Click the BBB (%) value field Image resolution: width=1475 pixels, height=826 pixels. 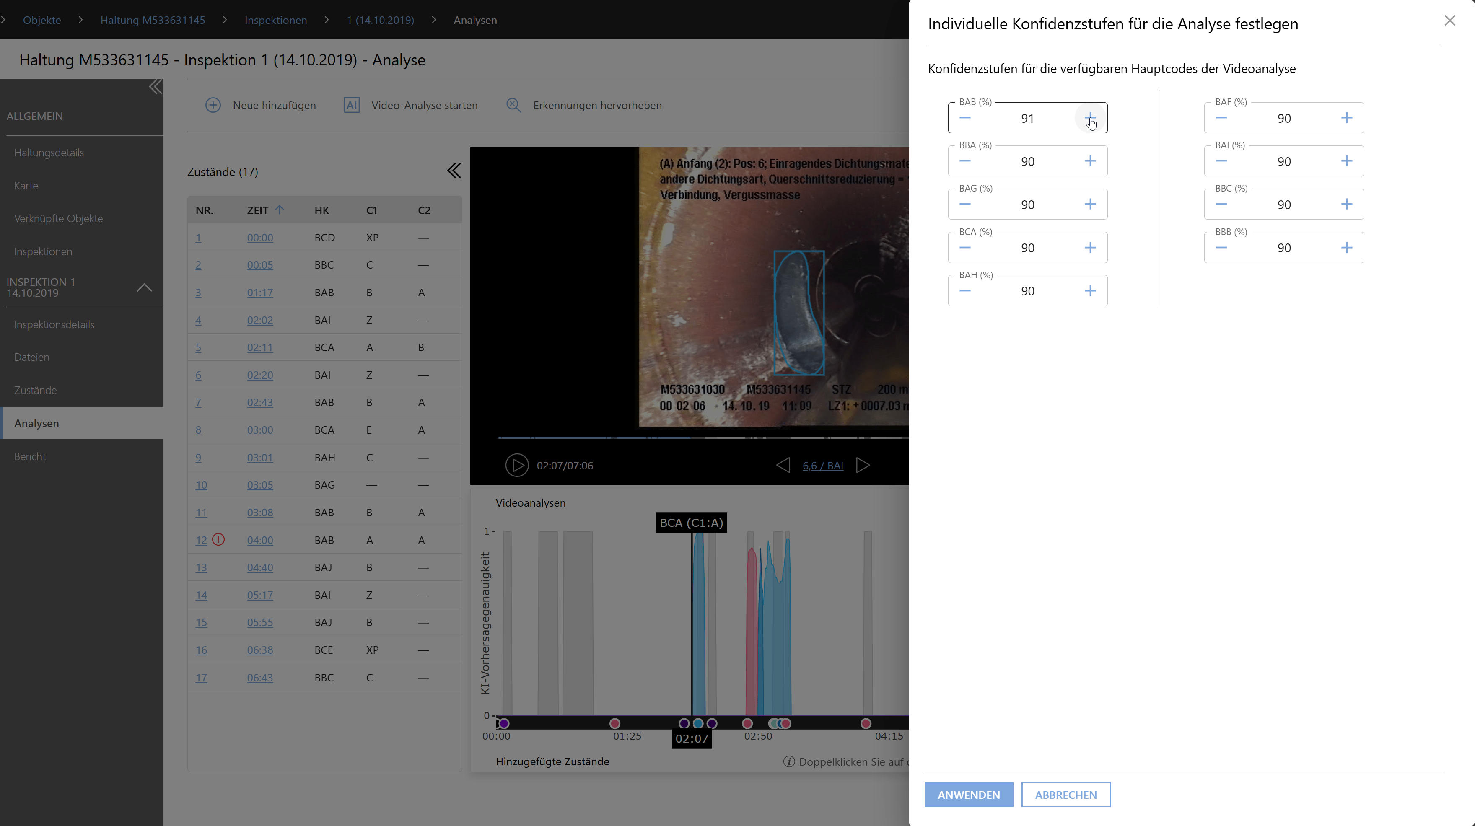click(x=1284, y=248)
